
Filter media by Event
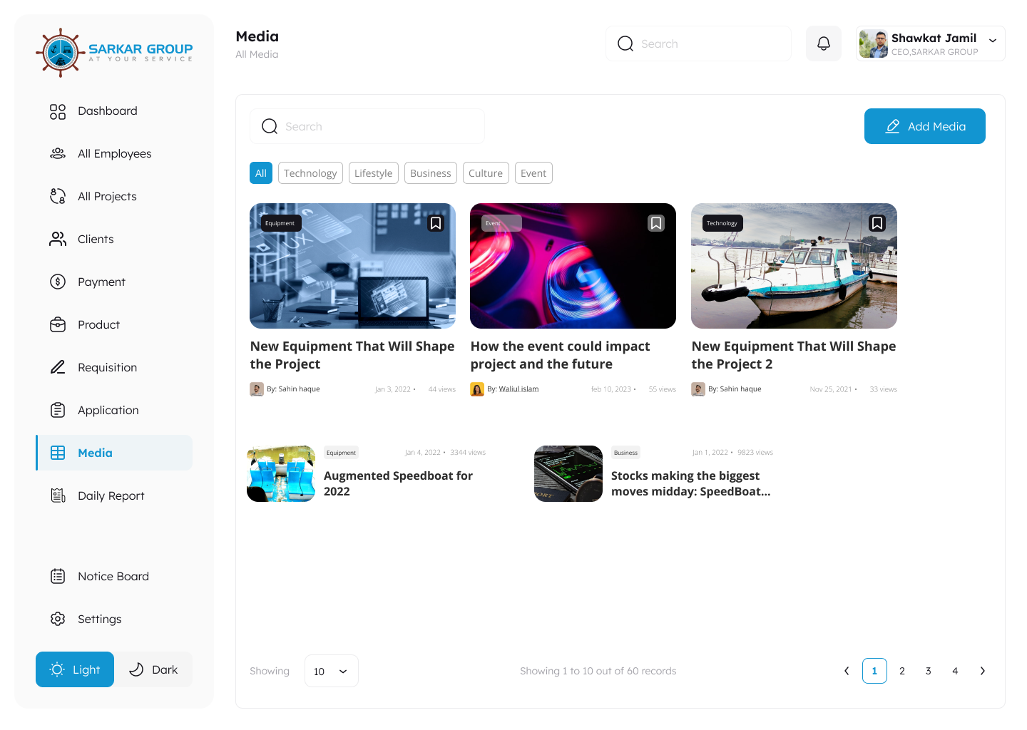point(533,173)
